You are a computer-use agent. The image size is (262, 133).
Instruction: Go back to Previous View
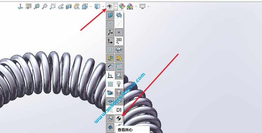point(61,7)
